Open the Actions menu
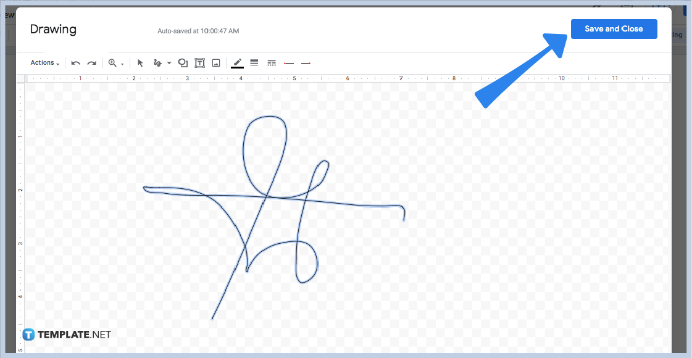The width and height of the screenshot is (692, 358). tap(43, 62)
